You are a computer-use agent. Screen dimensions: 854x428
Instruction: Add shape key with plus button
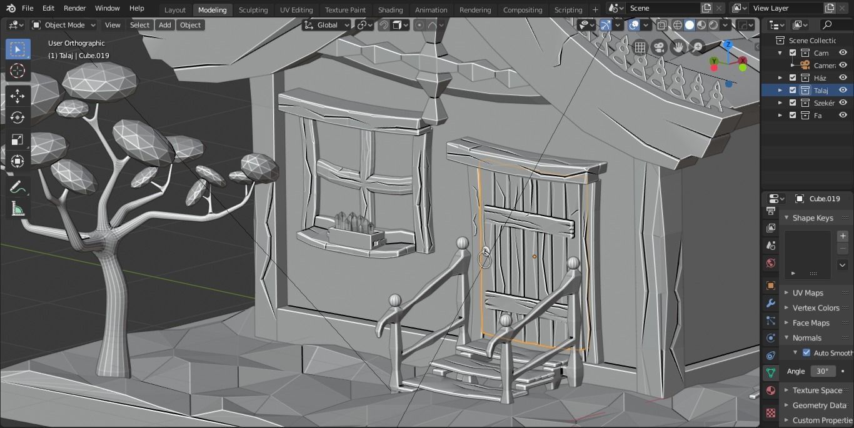(x=843, y=236)
